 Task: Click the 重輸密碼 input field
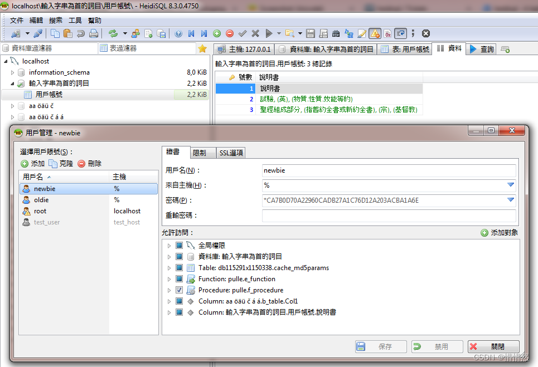389,216
